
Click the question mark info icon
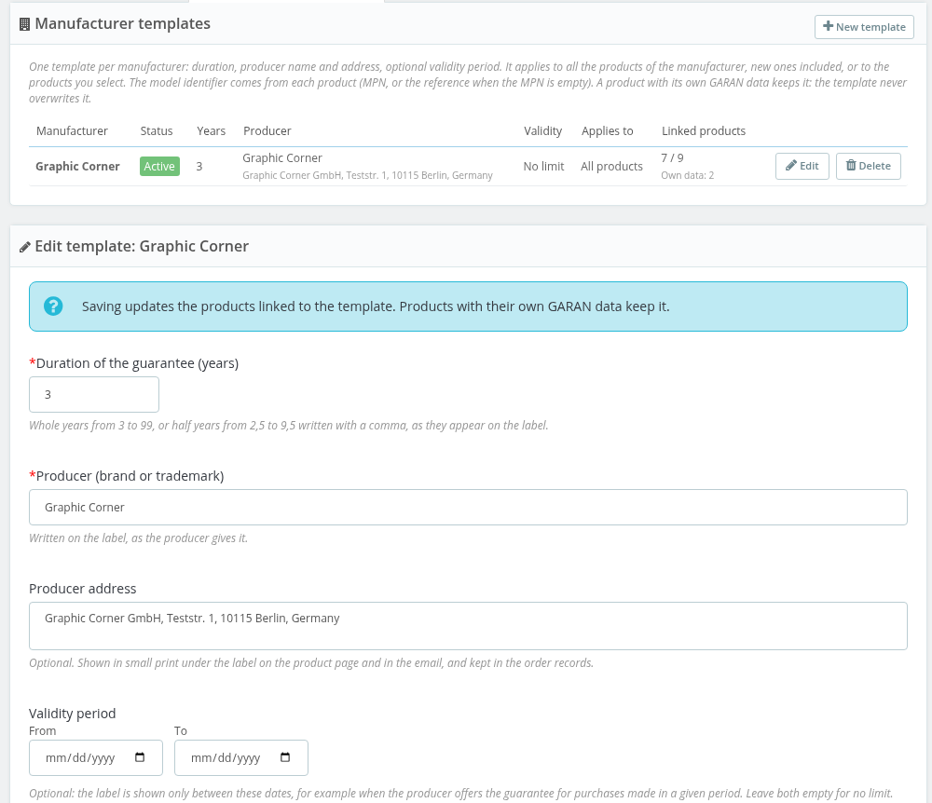(53, 306)
